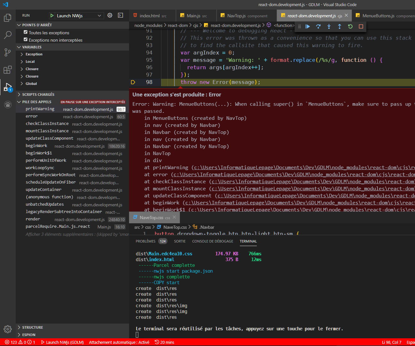
Task: Stop debugging with the square icon
Action: click(x=361, y=27)
